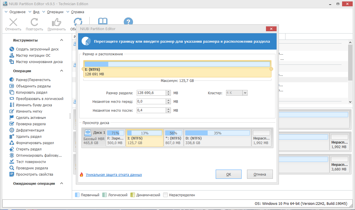355x210 pixels.
Task: Choose Дефрагментация operation
Action: (x=27, y=130)
